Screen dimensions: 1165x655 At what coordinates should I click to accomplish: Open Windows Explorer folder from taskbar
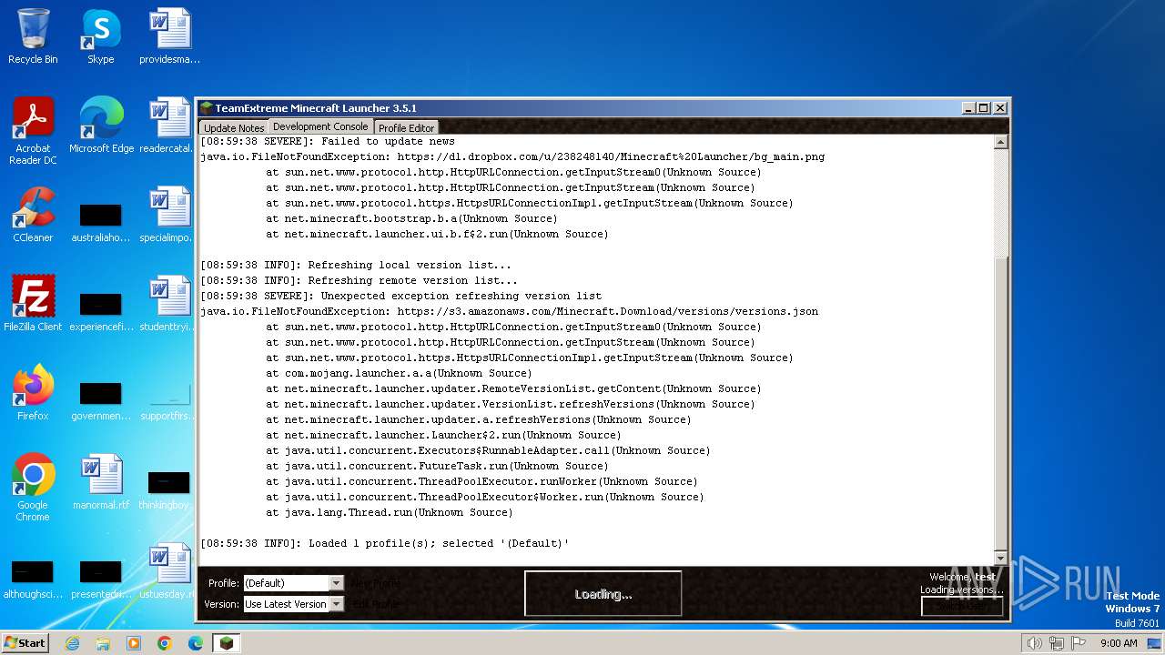[x=103, y=643]
